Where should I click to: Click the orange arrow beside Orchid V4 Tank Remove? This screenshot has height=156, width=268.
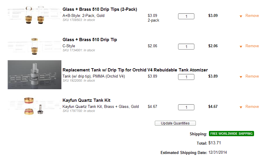[241, 77]
